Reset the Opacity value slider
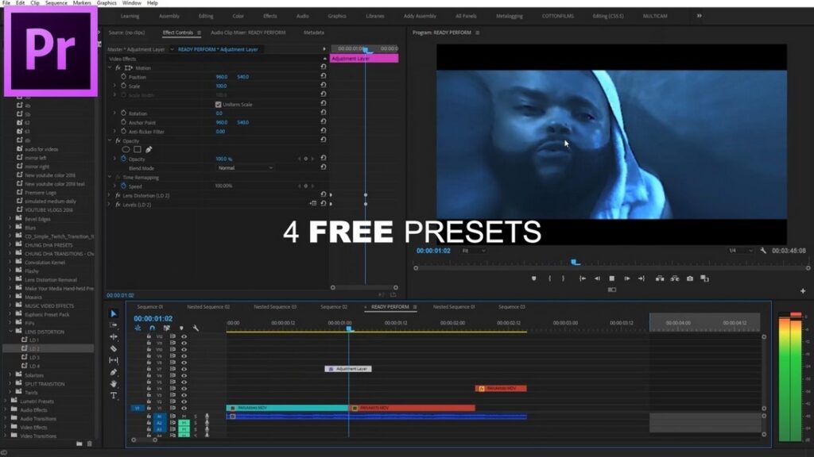The image size is (814, 457). (x=322, y=159)
